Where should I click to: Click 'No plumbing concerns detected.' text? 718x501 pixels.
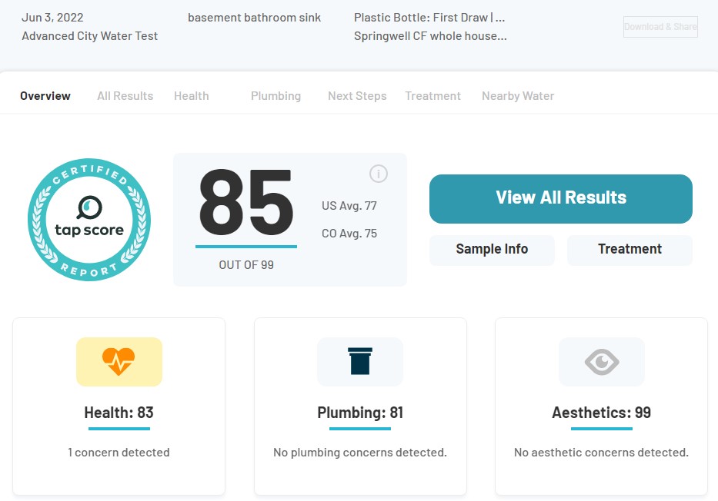click(x=360, y=453)
